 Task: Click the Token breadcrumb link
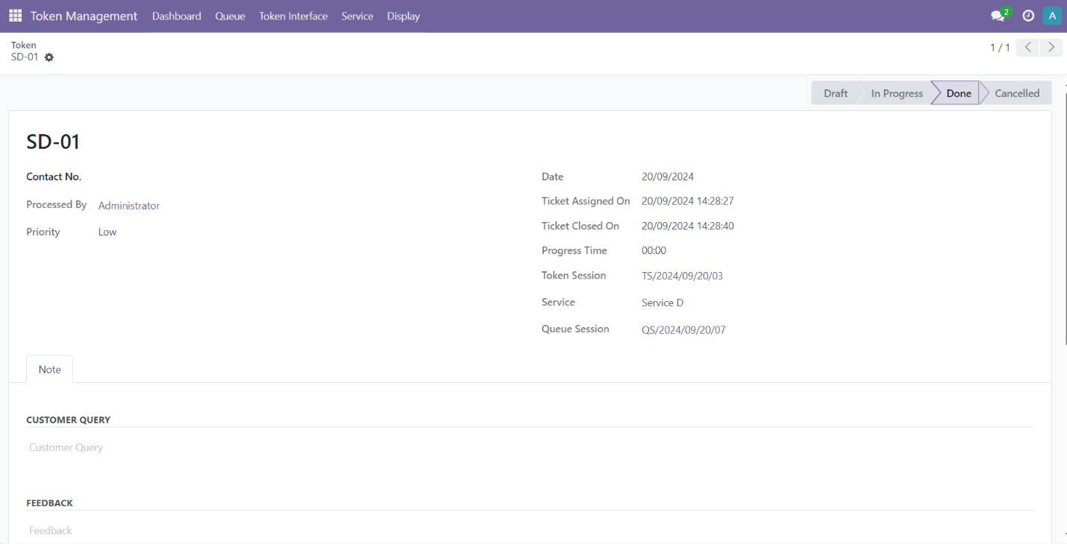click(24, 45)
